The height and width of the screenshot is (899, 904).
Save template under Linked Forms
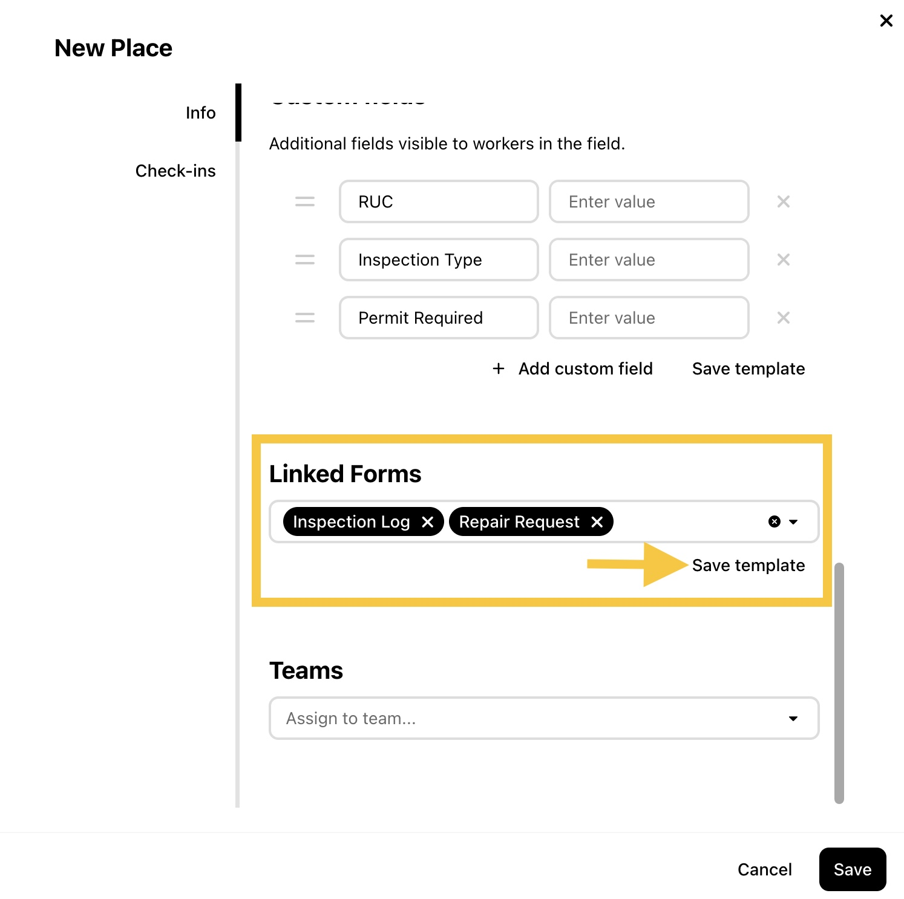click(748, 565)
